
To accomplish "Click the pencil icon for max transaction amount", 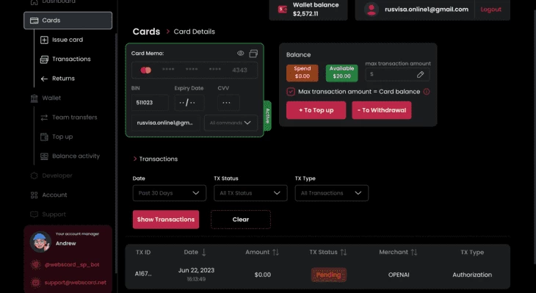I will [x=420, y=74].
